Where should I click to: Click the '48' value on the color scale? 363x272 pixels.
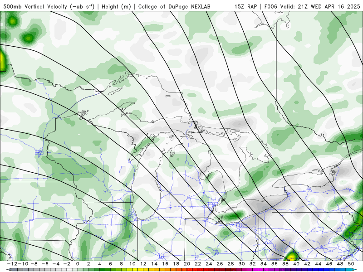[x=340, y=264]
